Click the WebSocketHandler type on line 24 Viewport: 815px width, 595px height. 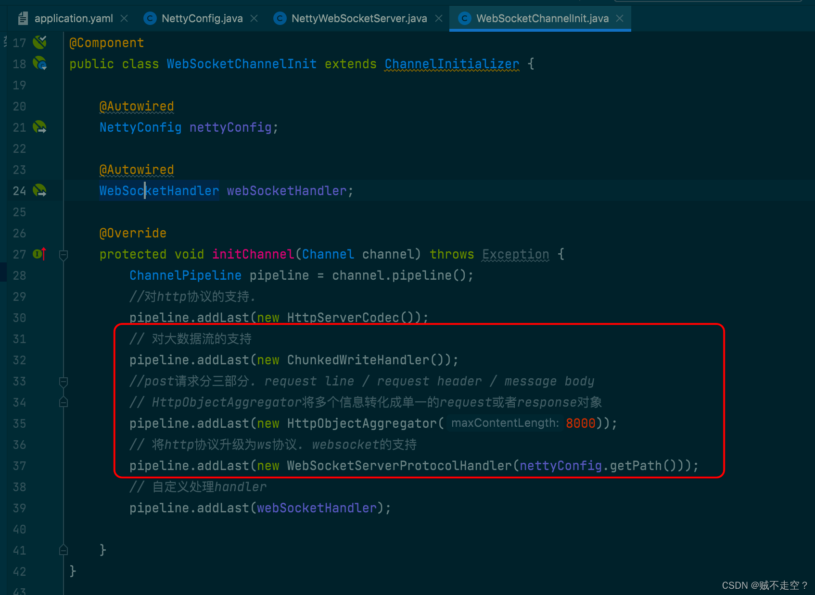pos(159,191)
